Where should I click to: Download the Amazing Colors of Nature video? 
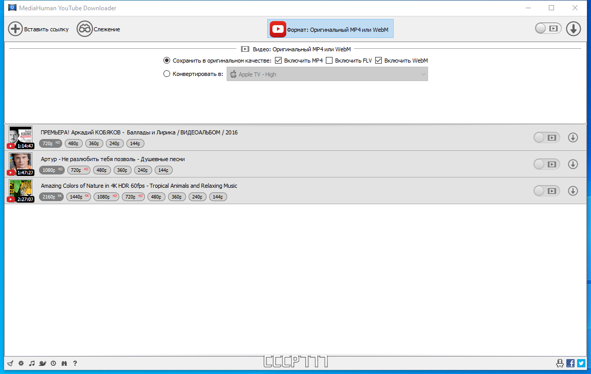pos(572,191)
